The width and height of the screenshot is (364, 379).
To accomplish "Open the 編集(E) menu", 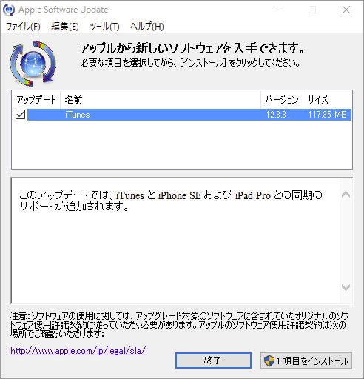I will pos(65,27).
